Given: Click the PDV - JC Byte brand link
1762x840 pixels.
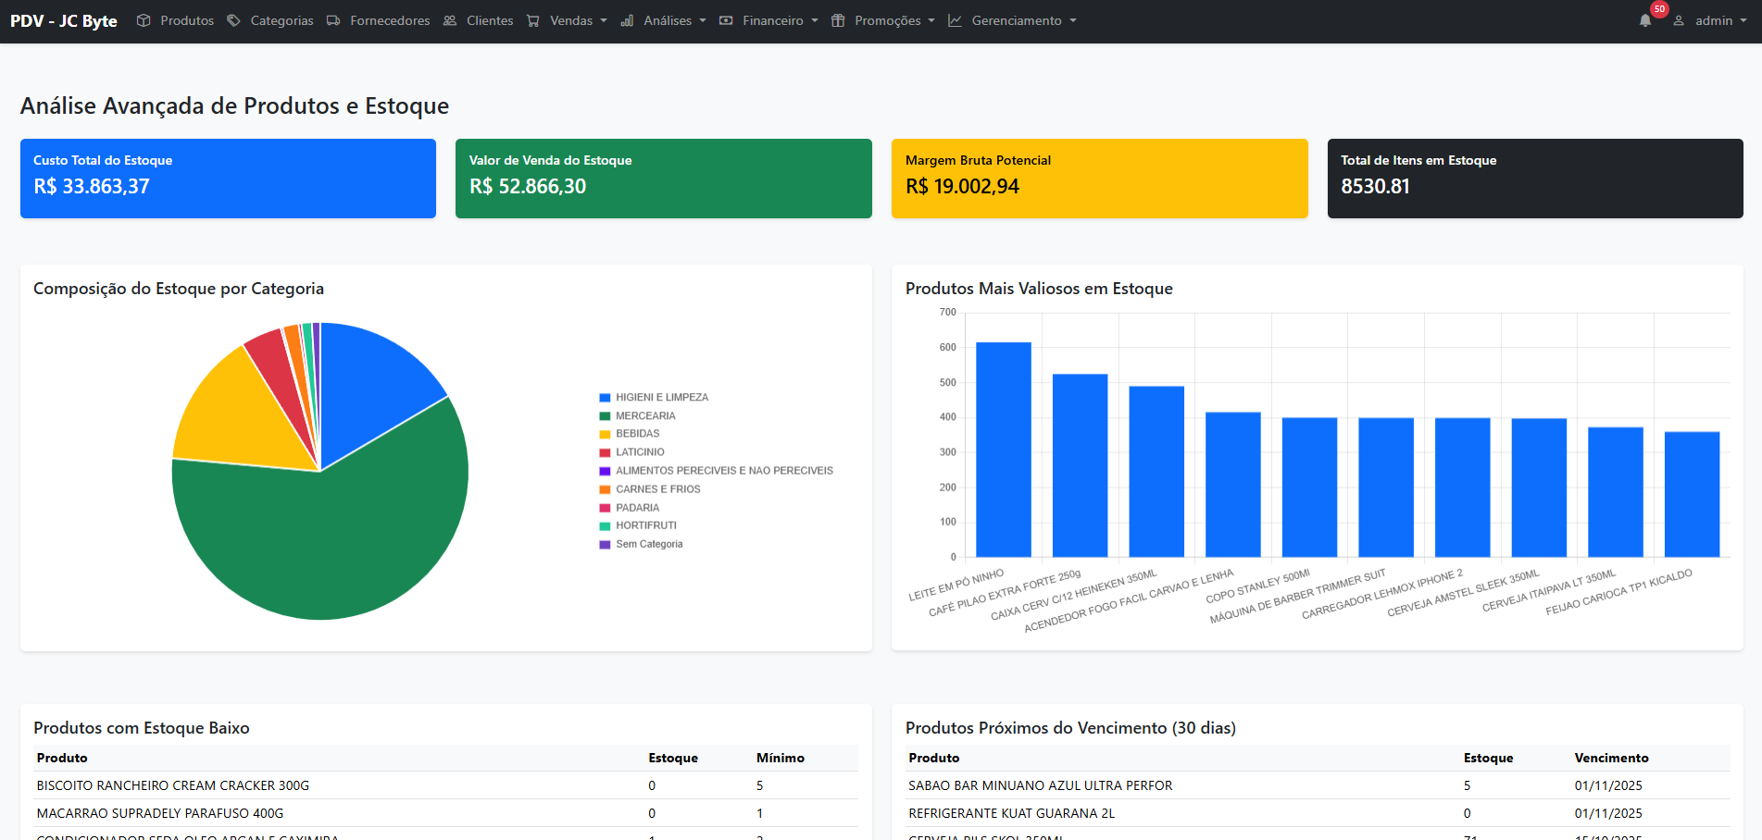Looking at the screenshot, I should click(64, 20).
